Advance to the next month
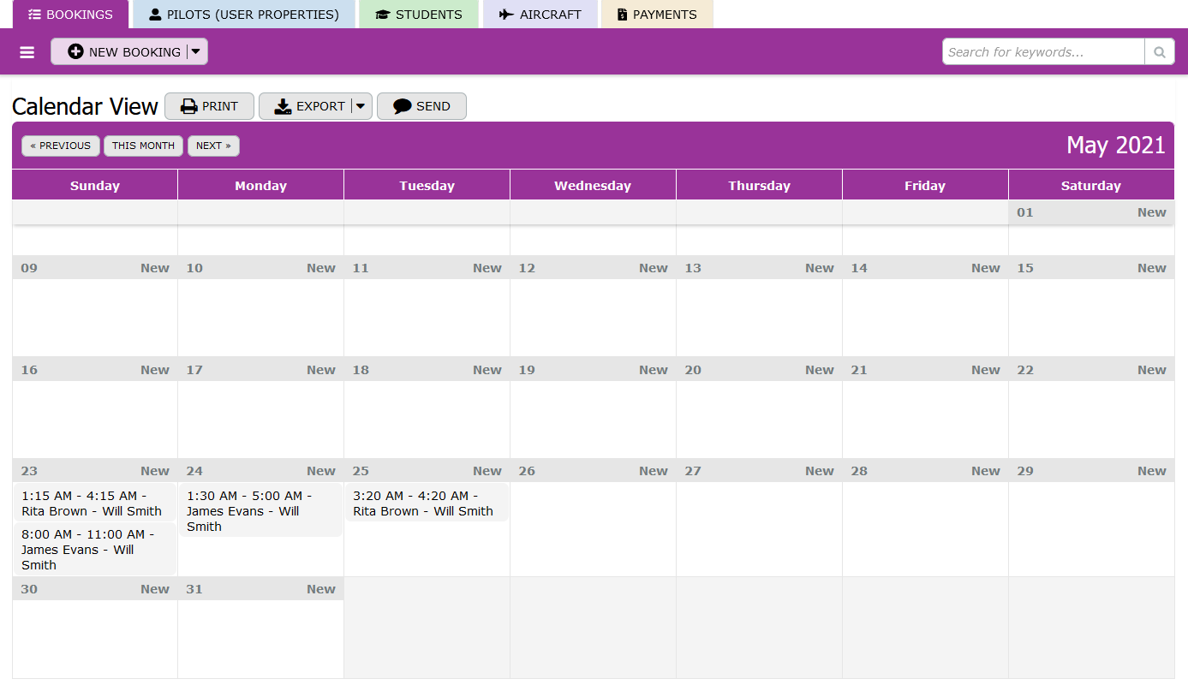 [213, 146]
